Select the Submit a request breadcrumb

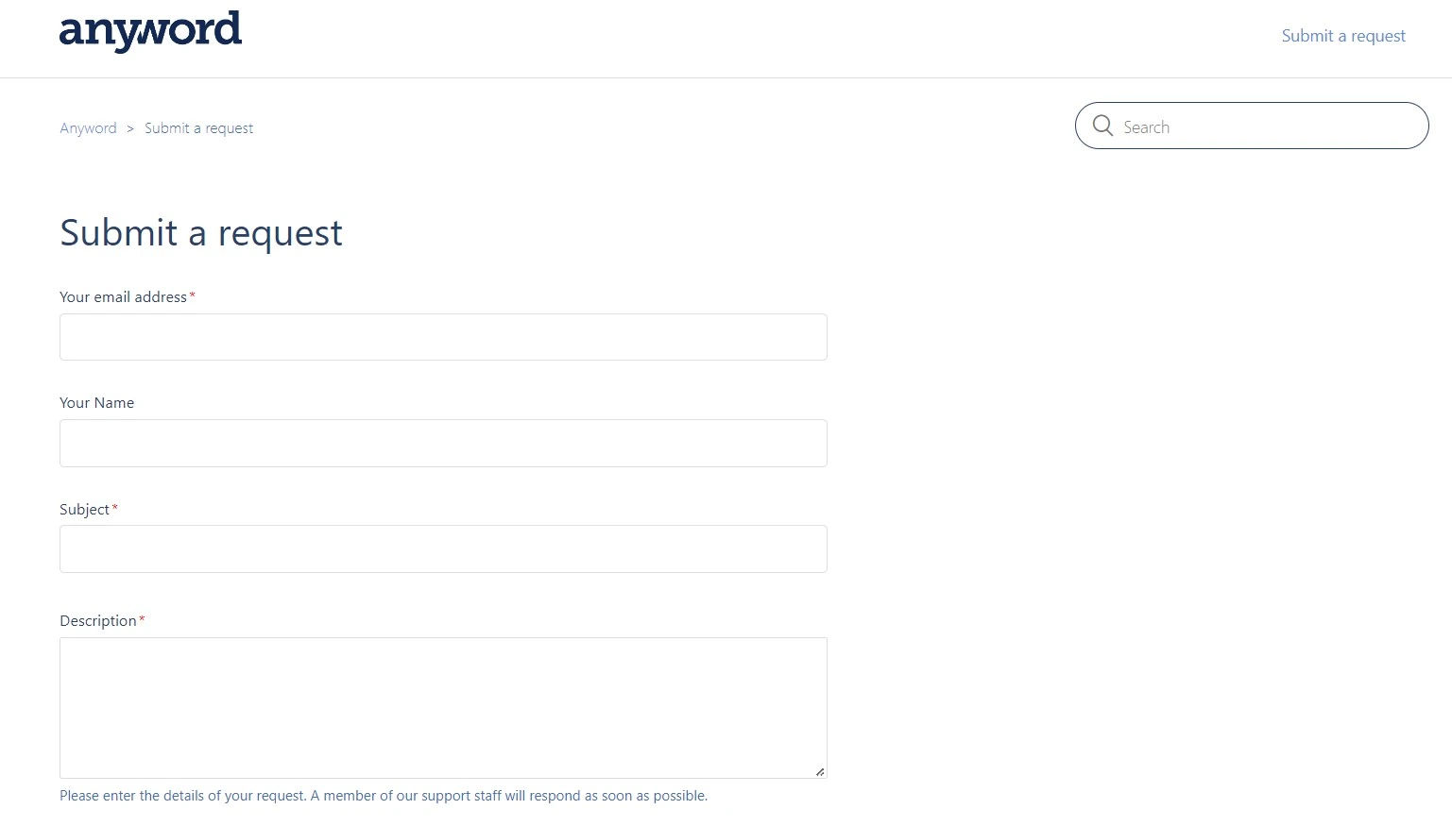198,128
